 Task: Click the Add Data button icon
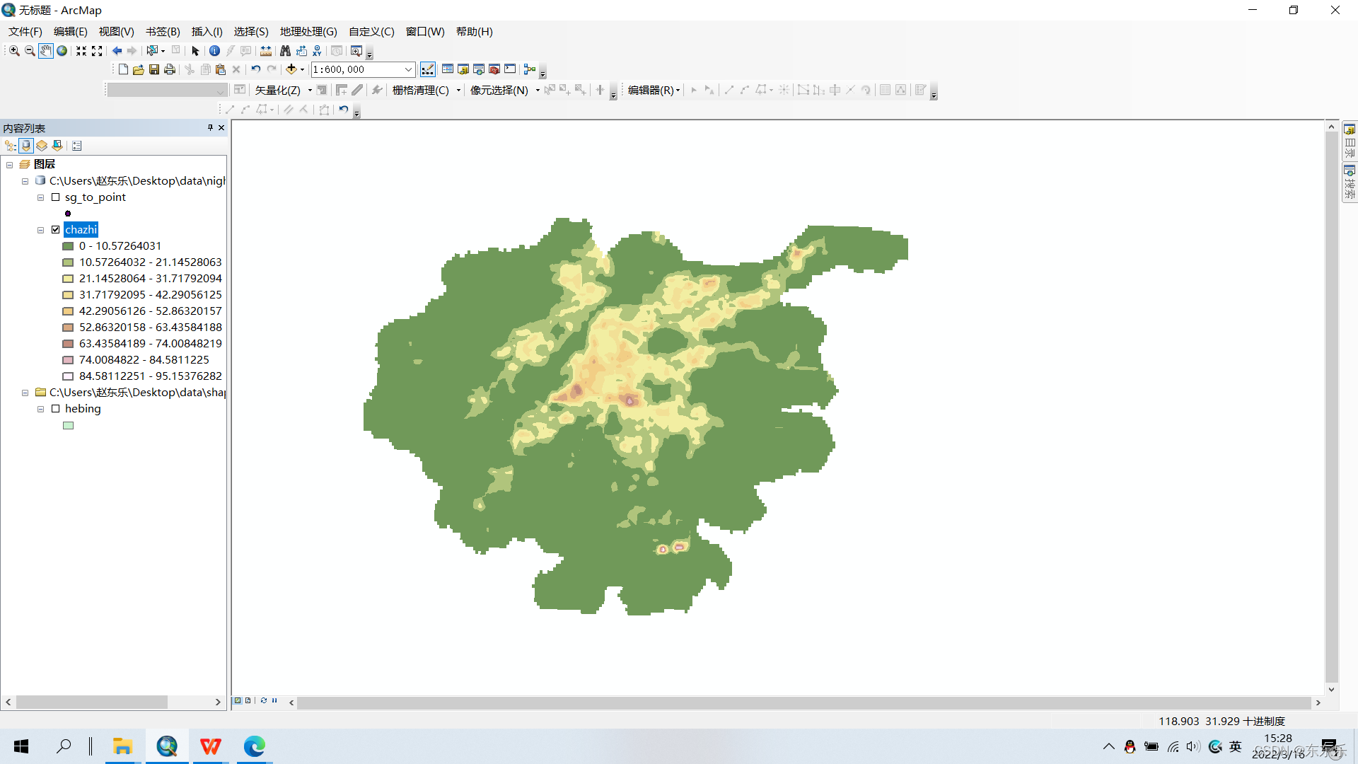pyautogui.click(x=291, y=69)
